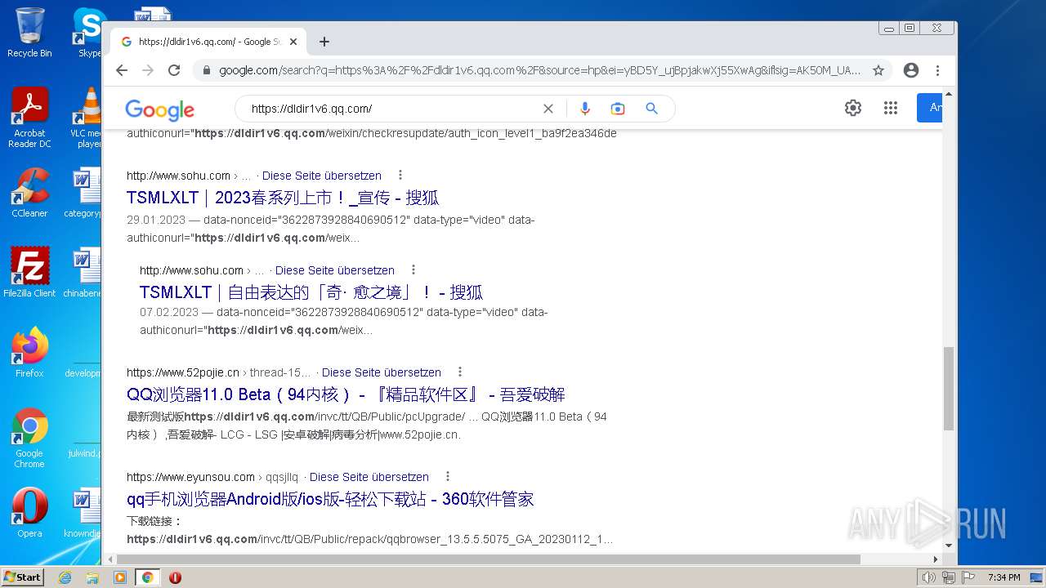Viewport: 1046px width, 588px height.
Task: Reload the Google search page
Action: point(174,70)
